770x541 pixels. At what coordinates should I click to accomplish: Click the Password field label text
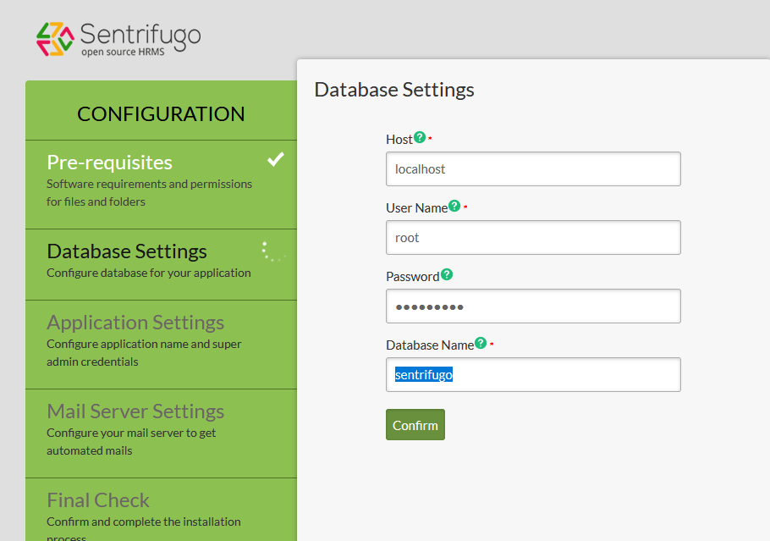[x=412, y=277]
